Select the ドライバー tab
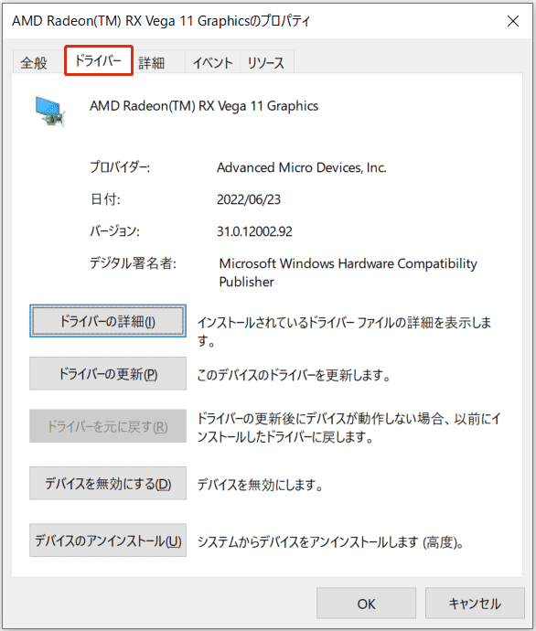Screen dimensions: 536x631 pyautogui.click(x=99, y=60)
